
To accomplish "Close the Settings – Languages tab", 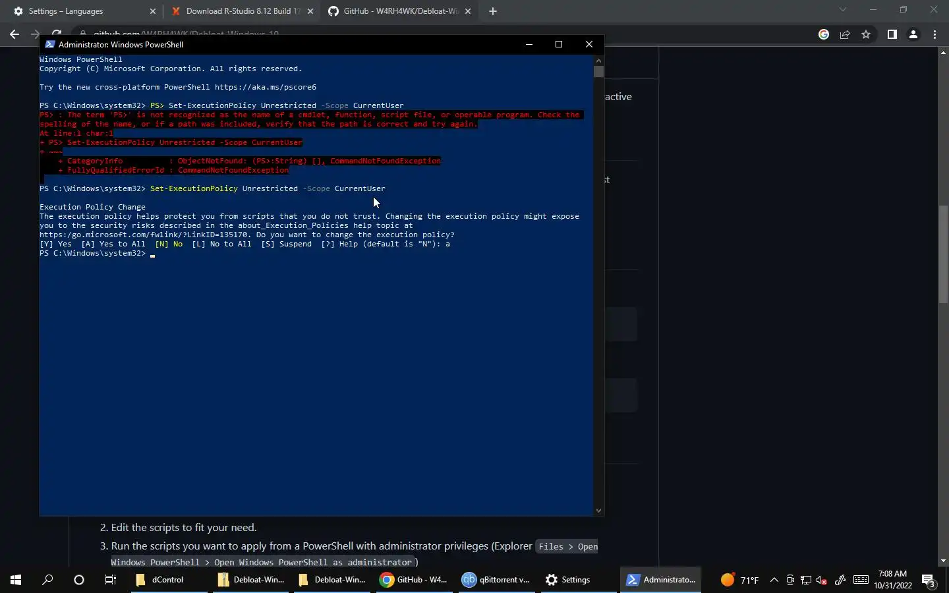I will pos(153,11).
